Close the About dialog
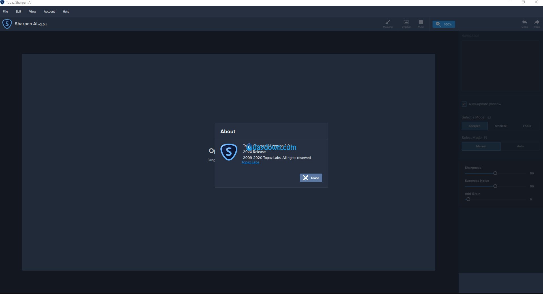This screenshot has height=294, width=543. pyautogui.click(x=311, y=178)
